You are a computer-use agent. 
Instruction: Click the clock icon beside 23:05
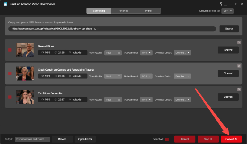[56, 76]
